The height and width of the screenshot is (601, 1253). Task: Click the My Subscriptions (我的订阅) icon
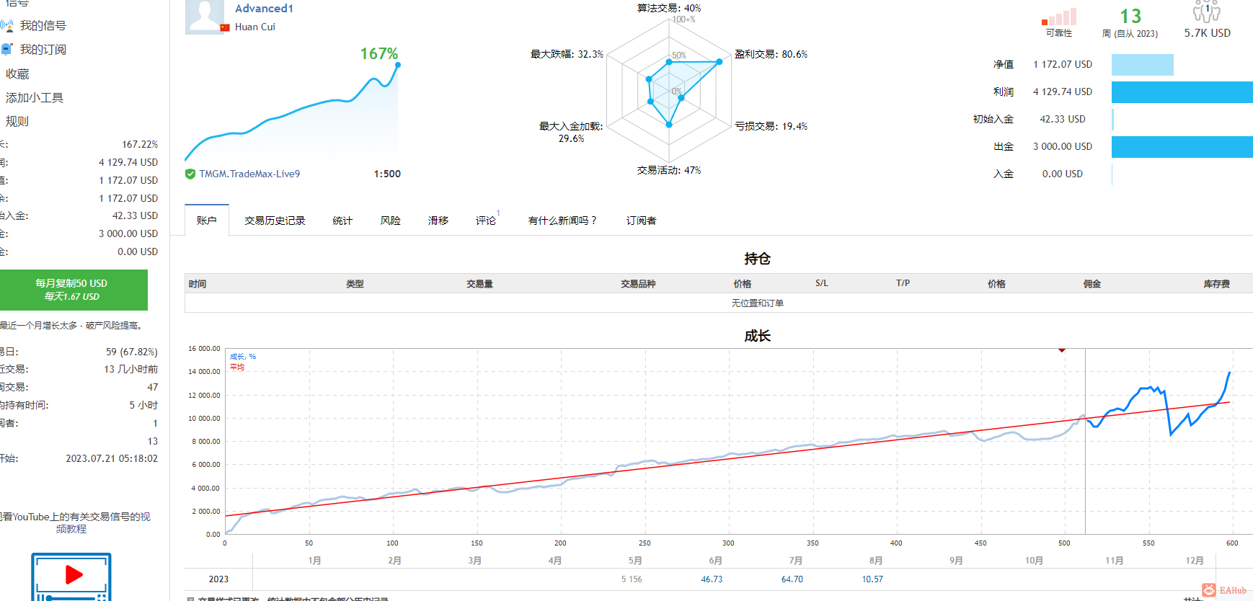pyautogui.click(x=7, y=50)
